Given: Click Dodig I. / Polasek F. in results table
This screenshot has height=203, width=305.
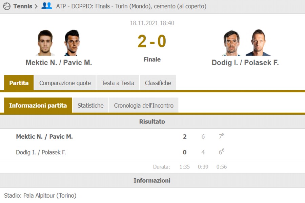Looking at the screenshot, I should coord(41,152).
